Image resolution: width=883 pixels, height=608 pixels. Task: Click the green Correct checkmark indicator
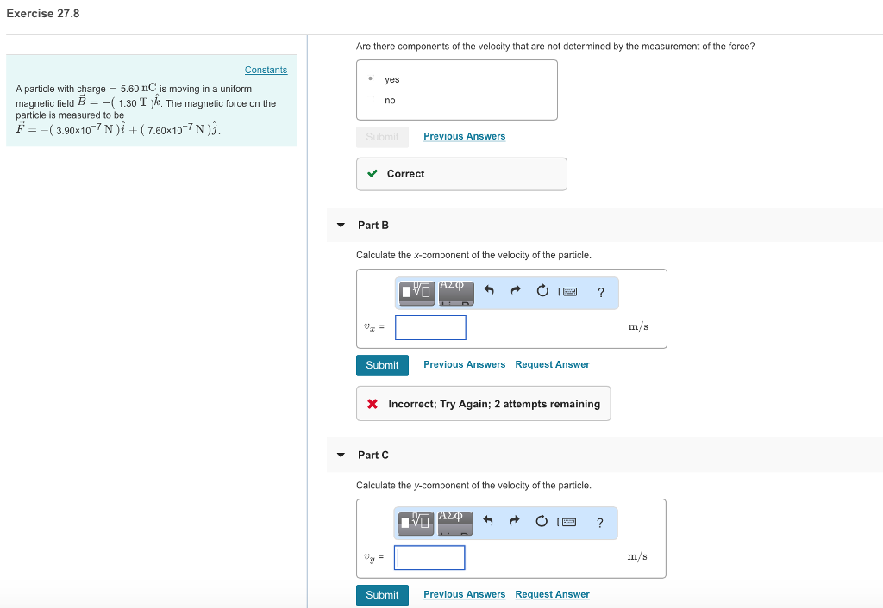373,173
